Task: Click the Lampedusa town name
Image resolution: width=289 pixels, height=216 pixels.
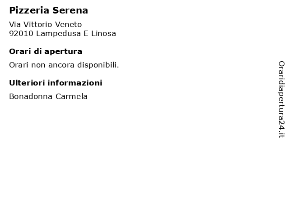Action: click(58, 34)
